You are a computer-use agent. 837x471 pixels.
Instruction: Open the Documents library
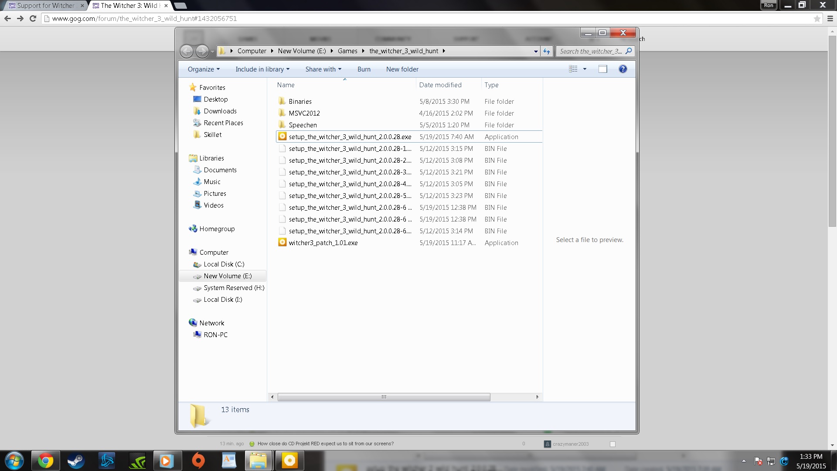coord(220,170)
